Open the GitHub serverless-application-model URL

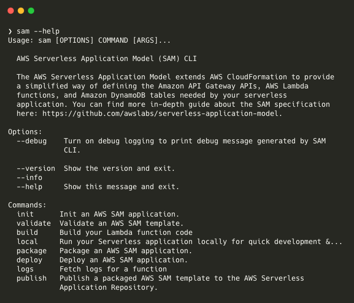tap(161, 113)
